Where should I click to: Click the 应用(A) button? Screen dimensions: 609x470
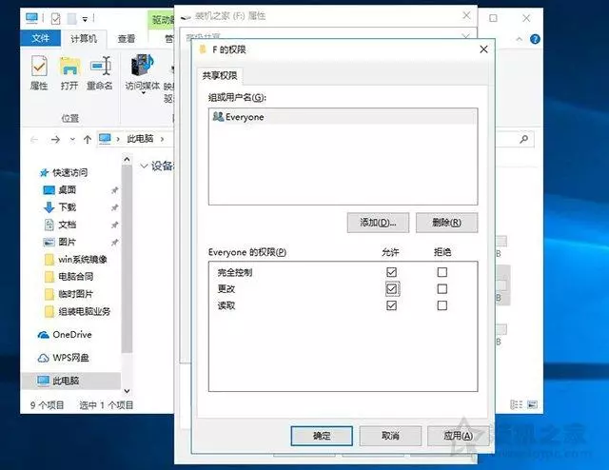click(x=459, y=436)
